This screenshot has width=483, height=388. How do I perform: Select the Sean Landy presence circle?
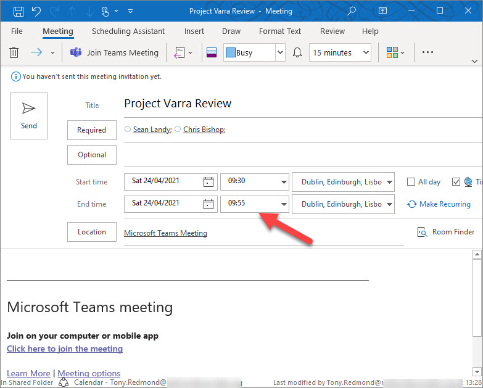[x=128, y=130]
